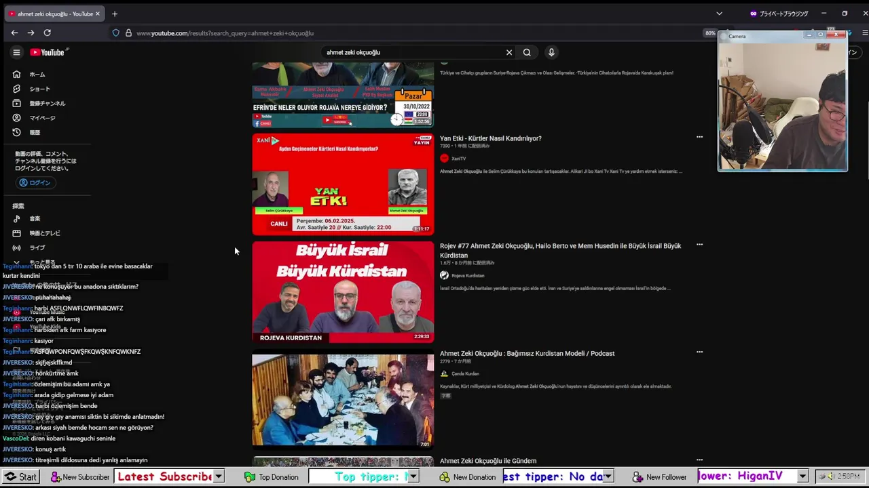Click the New Donation taskbar item
The height and width of the screenshot is (488, 869).
[468, 476]
